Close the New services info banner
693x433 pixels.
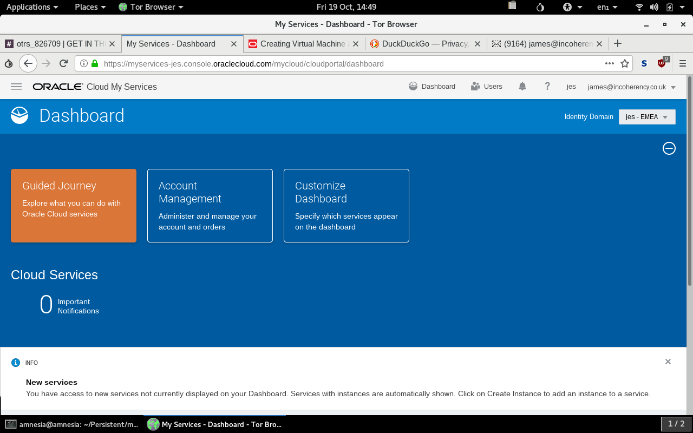click(668, 362)
